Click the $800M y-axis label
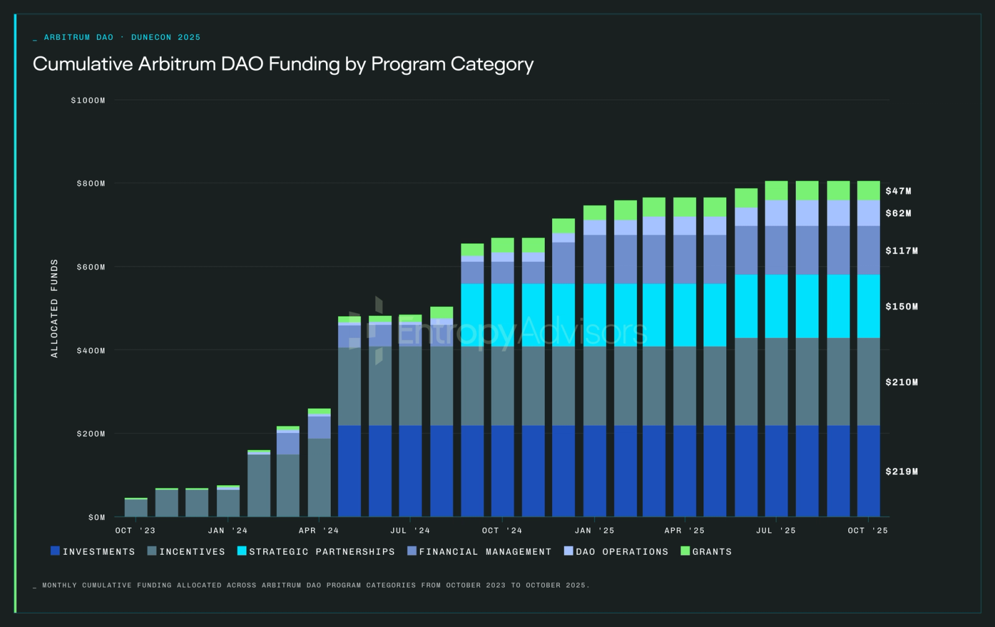The image size is (995, 627). tap(91, 184)
